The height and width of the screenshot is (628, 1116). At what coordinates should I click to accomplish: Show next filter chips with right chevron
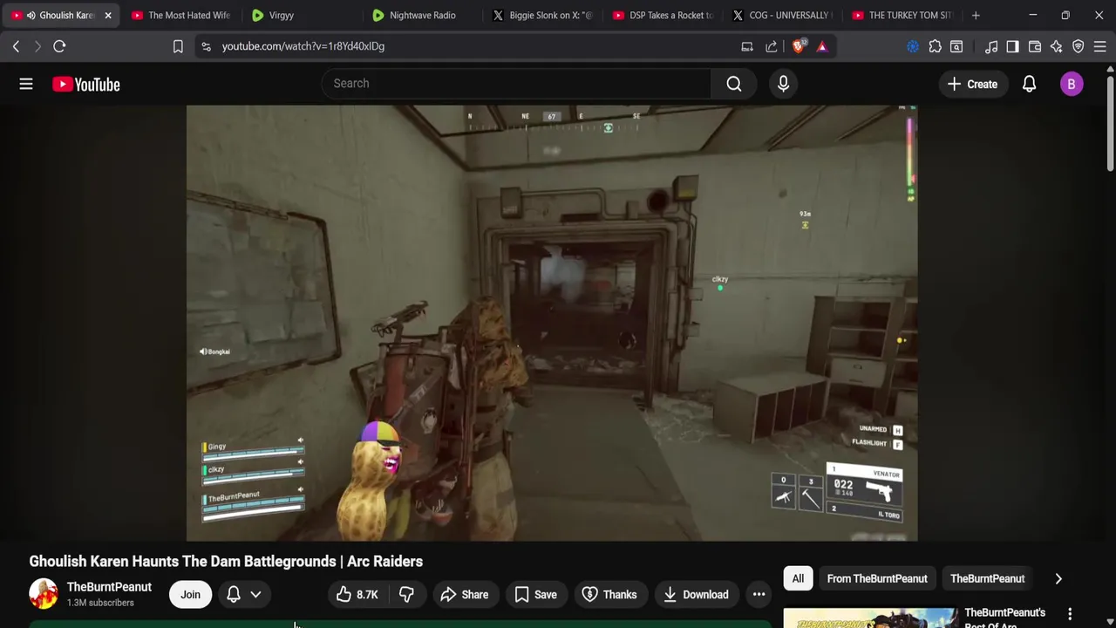1058,579
